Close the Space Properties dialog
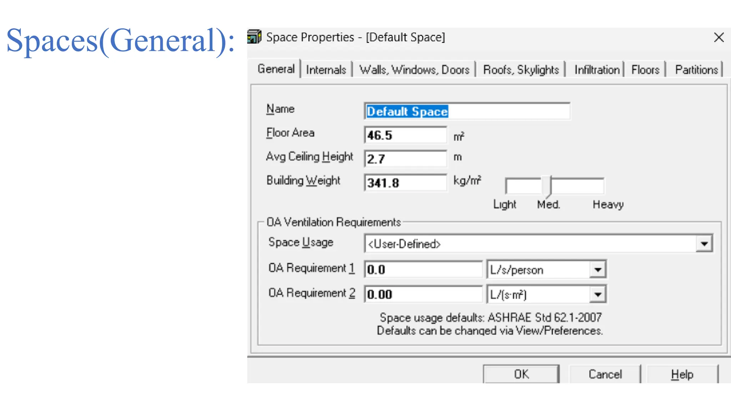 pos(719,37)
